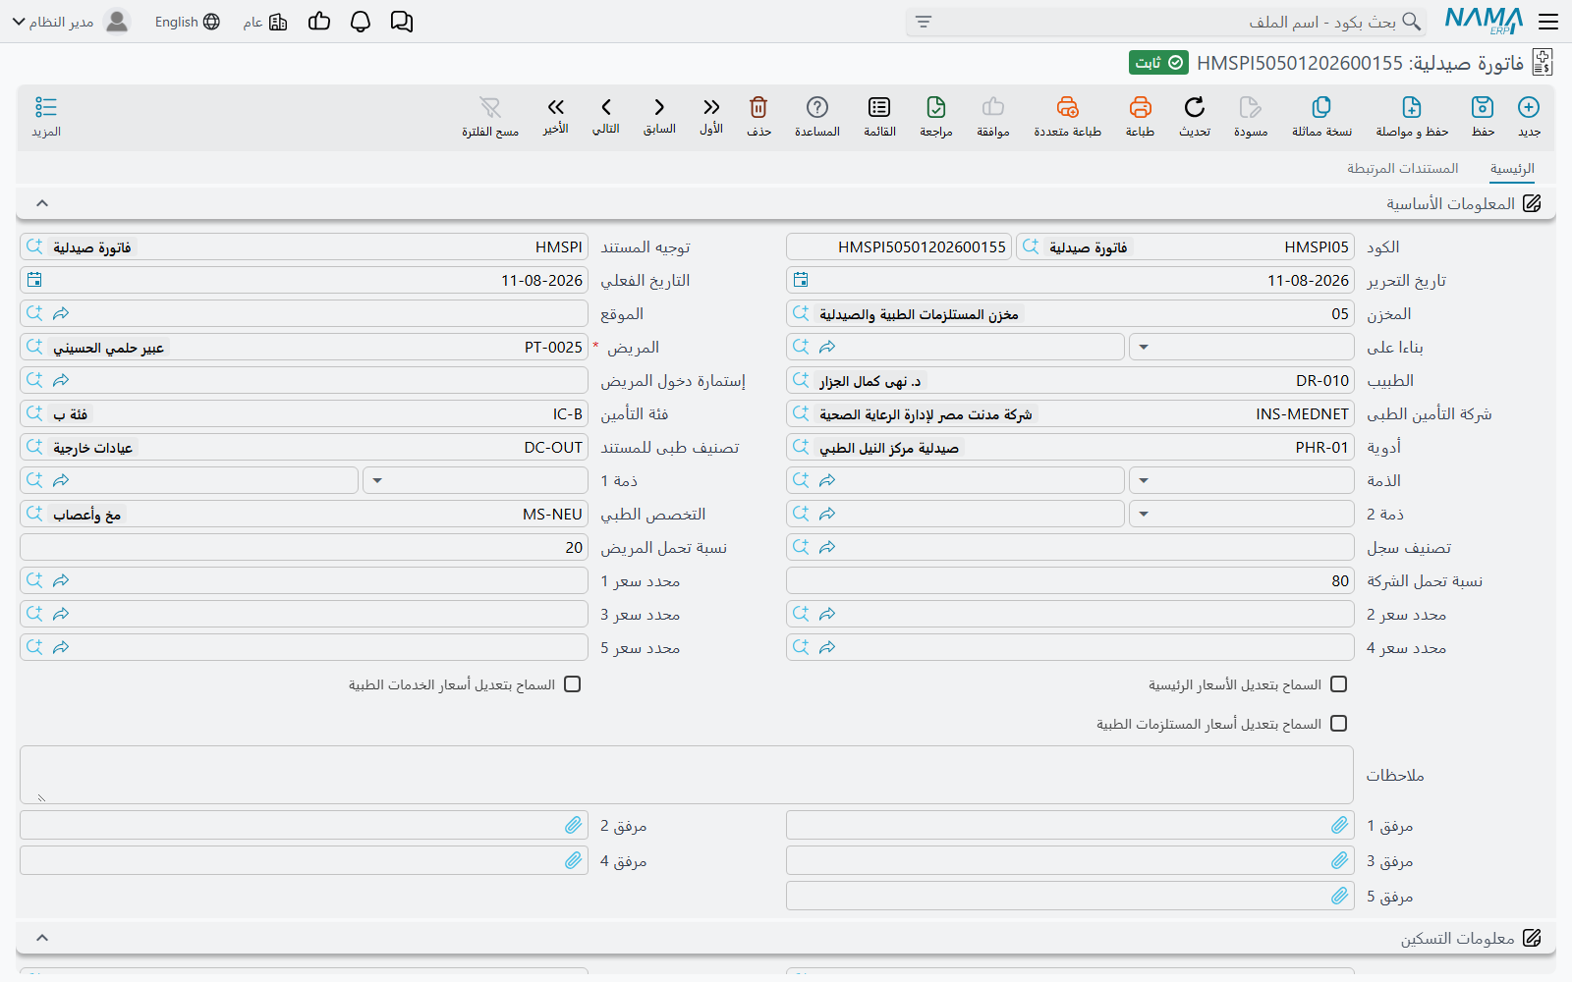The image size is (1572, 982).
Task: Click the فئة التأمين IC-B field
Action: point(305,413)
